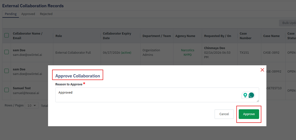Toggle the select-all checkbox in table header
The image size is (296, 140).
coord(7,36)
